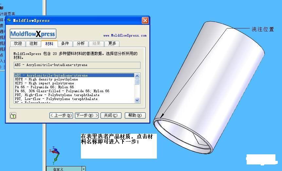Select PA 66, 30% Glass-filled material
The width and height of the screenshot is (282, 171).
click(74, 91)
